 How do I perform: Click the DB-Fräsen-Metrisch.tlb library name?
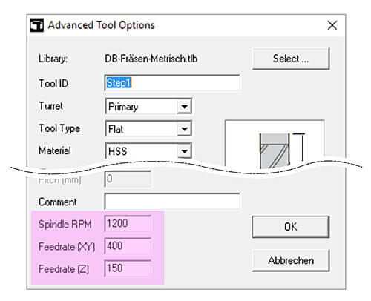coord(151,59)
